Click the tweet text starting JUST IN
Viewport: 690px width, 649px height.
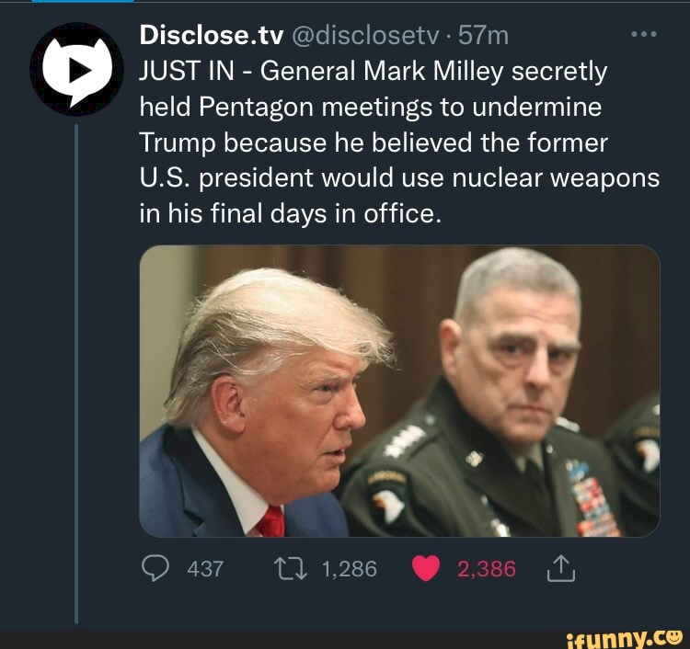coord(399,142)
